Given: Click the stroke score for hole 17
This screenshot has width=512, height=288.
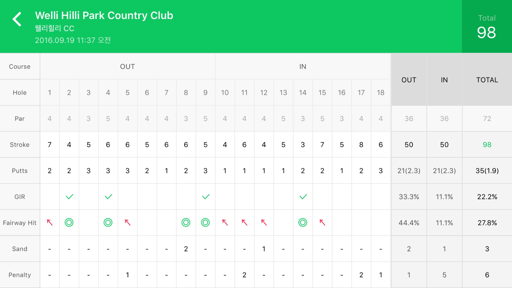Looking at the screenshot, I should tap(361, 145).
